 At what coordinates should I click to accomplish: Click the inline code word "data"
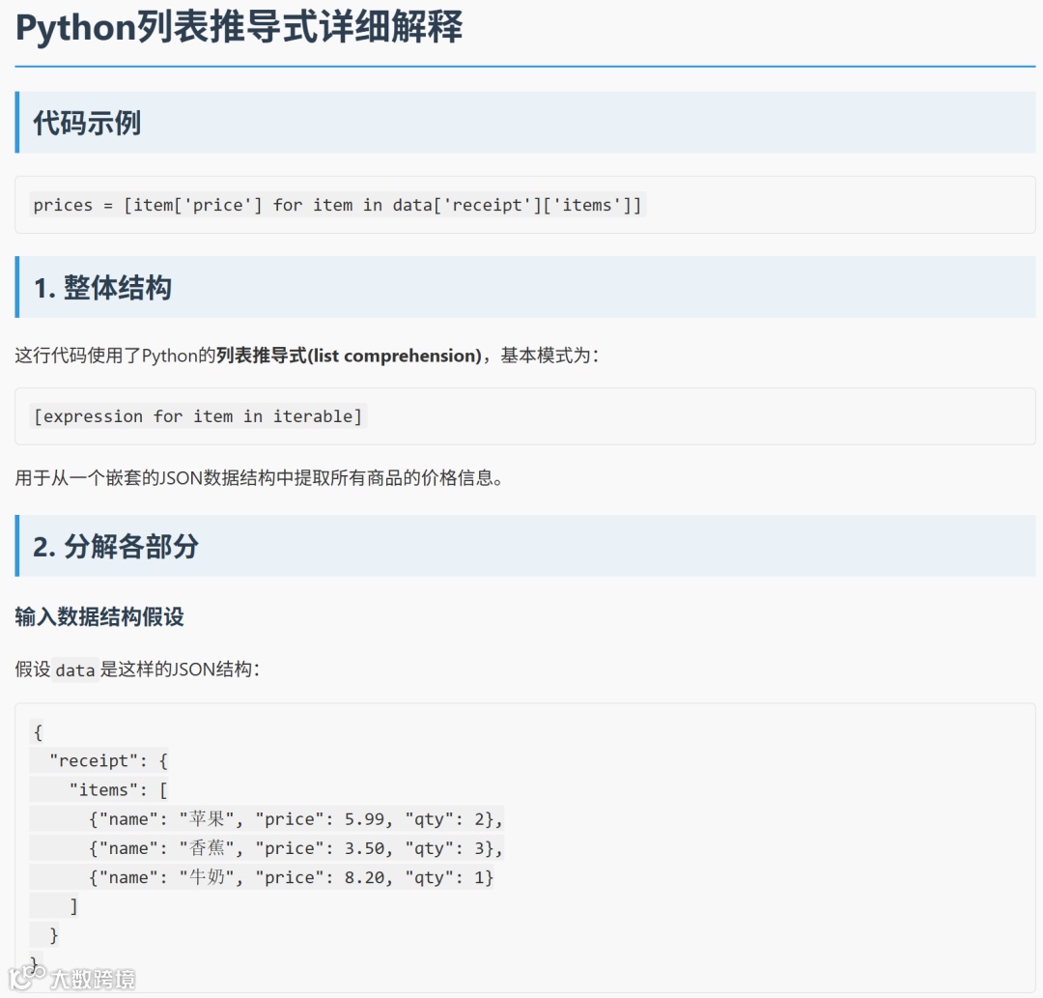75,670
